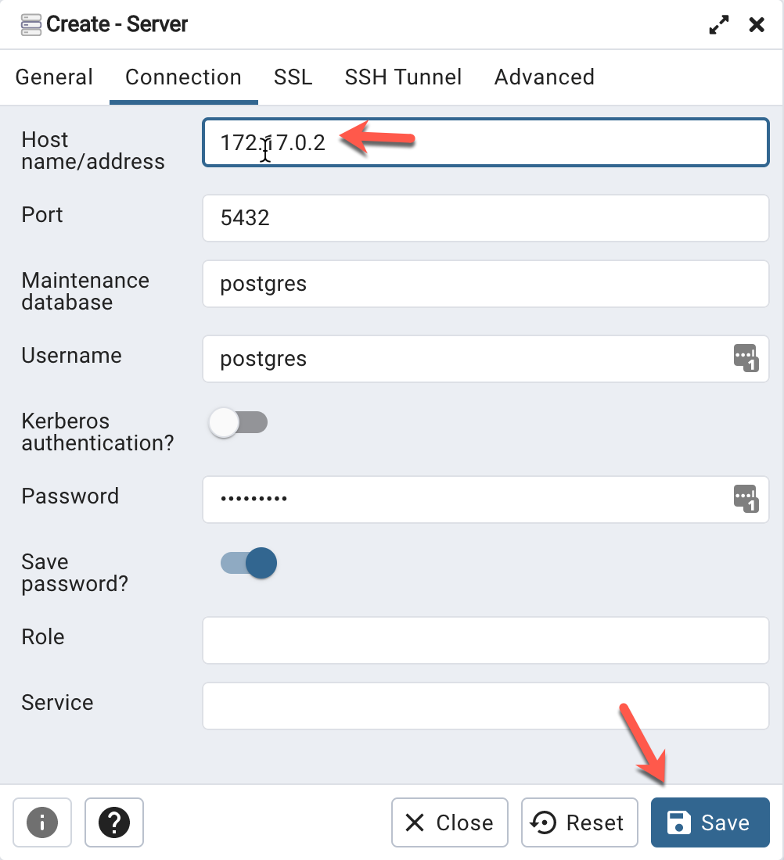Image resolution: width=784 pixels, height=860 pixels.
Task: Open help with the question mark icon
Action: tap(114, 822)
